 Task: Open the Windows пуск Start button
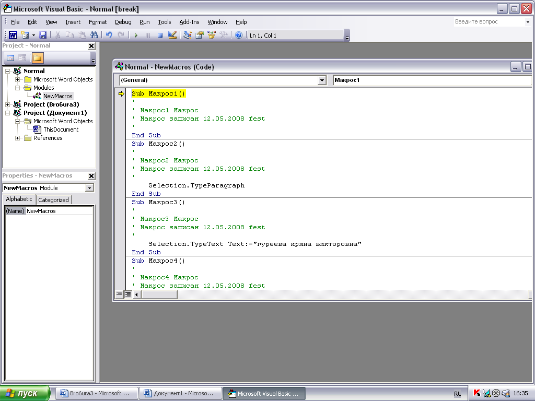tap(25, 393)
